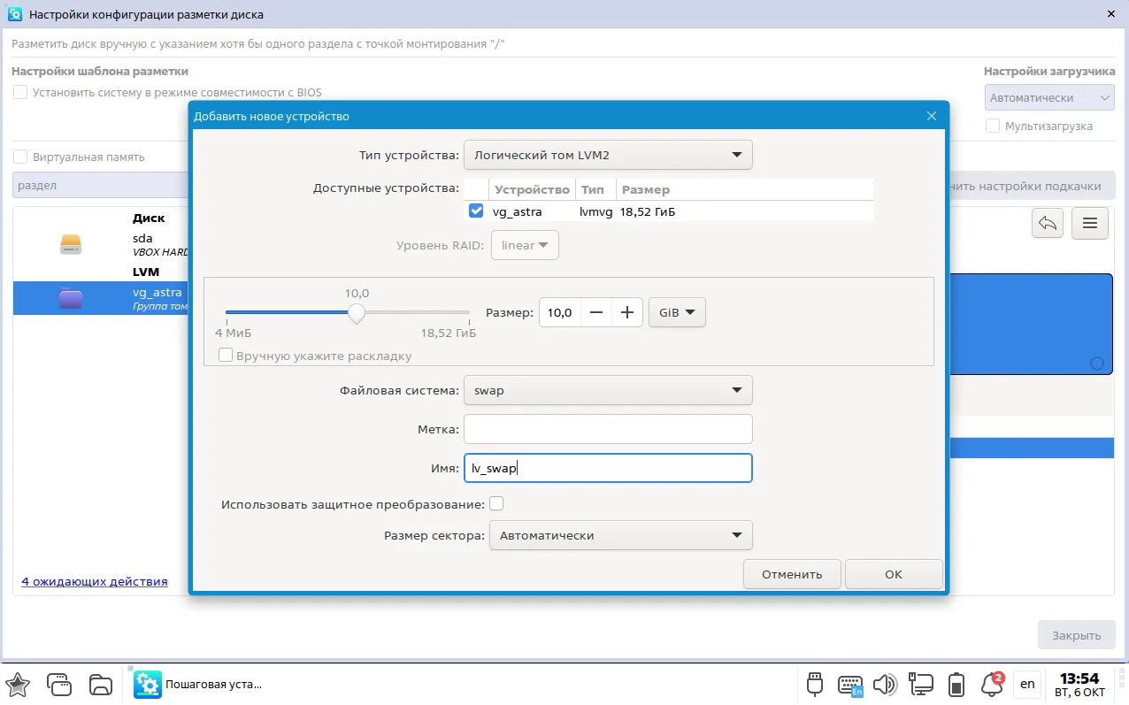1129x705 pixels.
Task: Open the Размер сектора dropdown
Action: click(620, 535)
